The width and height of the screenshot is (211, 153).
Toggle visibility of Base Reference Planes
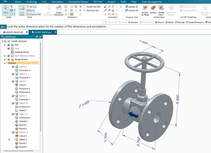click(x=9, y=56)
